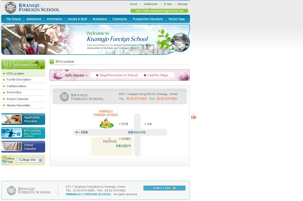This screenshot has height=201, width=303.
Task: Click the welcome banner student thumbnail
Action: point(180,42)
